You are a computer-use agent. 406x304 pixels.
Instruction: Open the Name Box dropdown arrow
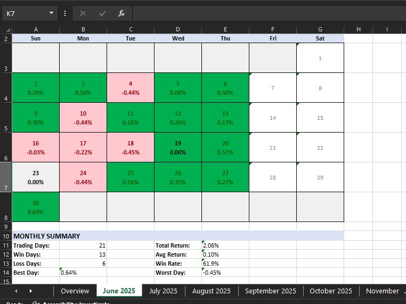51,13
